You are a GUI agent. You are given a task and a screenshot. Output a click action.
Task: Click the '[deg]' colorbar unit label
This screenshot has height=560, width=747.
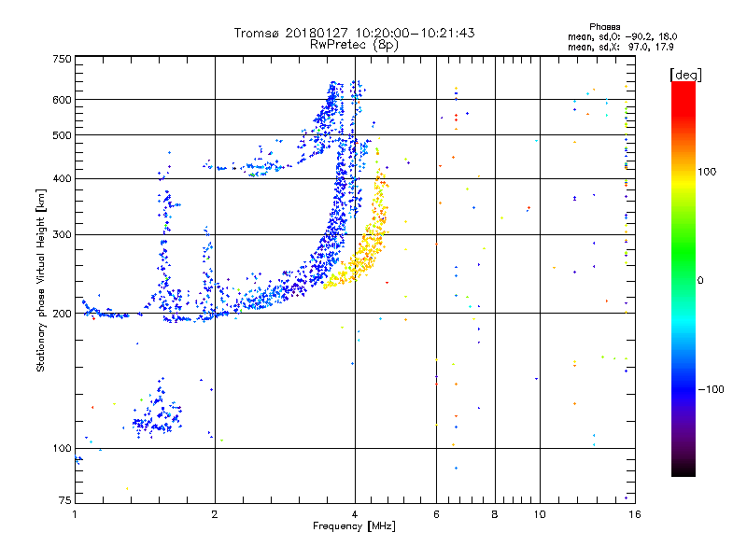pos(685,75)
